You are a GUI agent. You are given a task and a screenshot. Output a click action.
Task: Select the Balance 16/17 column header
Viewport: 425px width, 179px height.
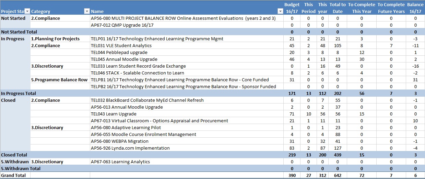(x=415, y=8)
